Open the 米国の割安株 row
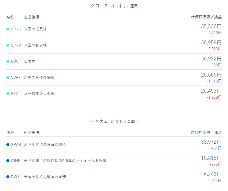This screenshot has width=228, height=191. point(35,45)
